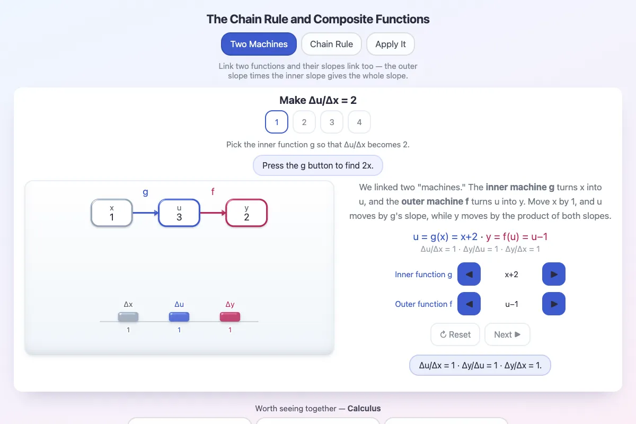Select challenge step 2
Image resolution: width=636 pixels, height=424 pixels.
(x=304, y=122)
